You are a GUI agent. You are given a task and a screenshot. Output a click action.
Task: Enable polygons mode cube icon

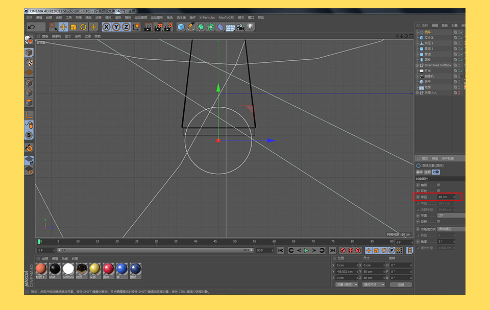(29, 103)
